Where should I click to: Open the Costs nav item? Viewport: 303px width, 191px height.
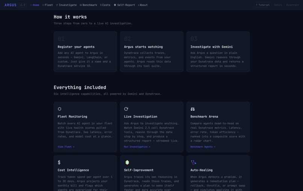(x=105, y=5)
